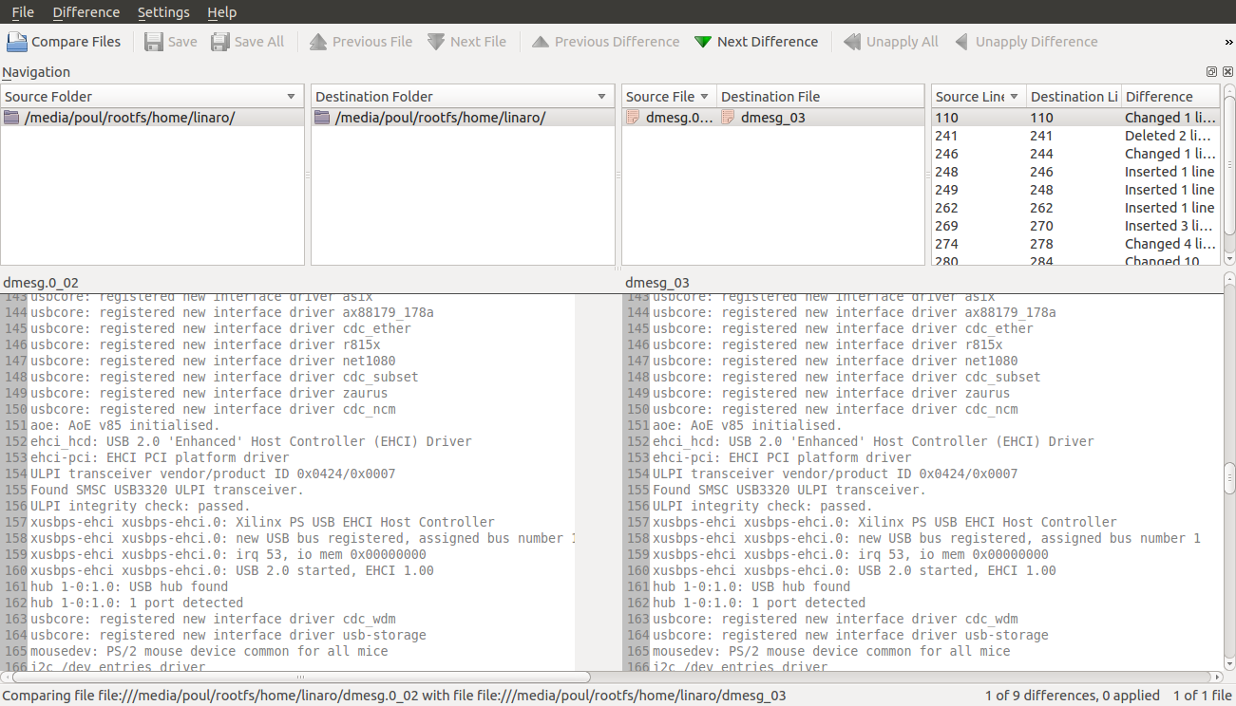Go to Previous Difference in toolbar
This screenshot has height=706, width=1236.
(x=541, y=42)
